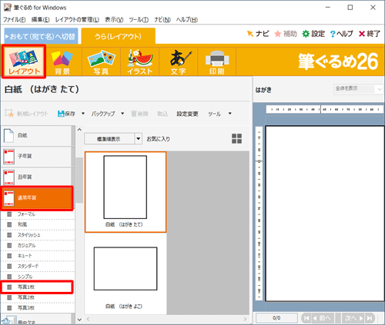This screenshot has height=325, width=385.
Task: Open the 印刷 (Print) toolbar section
Action: 217,61
